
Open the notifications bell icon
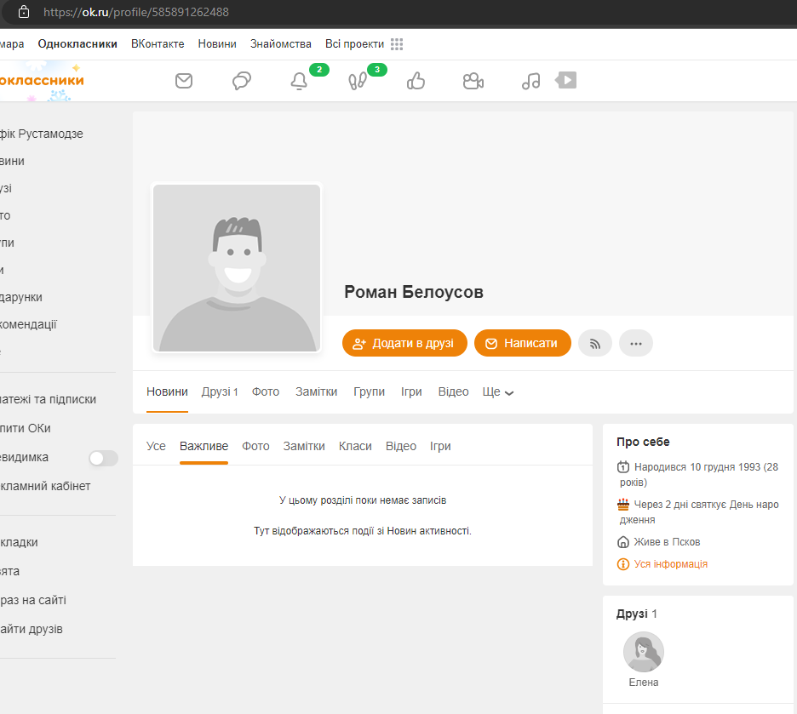[299, 81]
